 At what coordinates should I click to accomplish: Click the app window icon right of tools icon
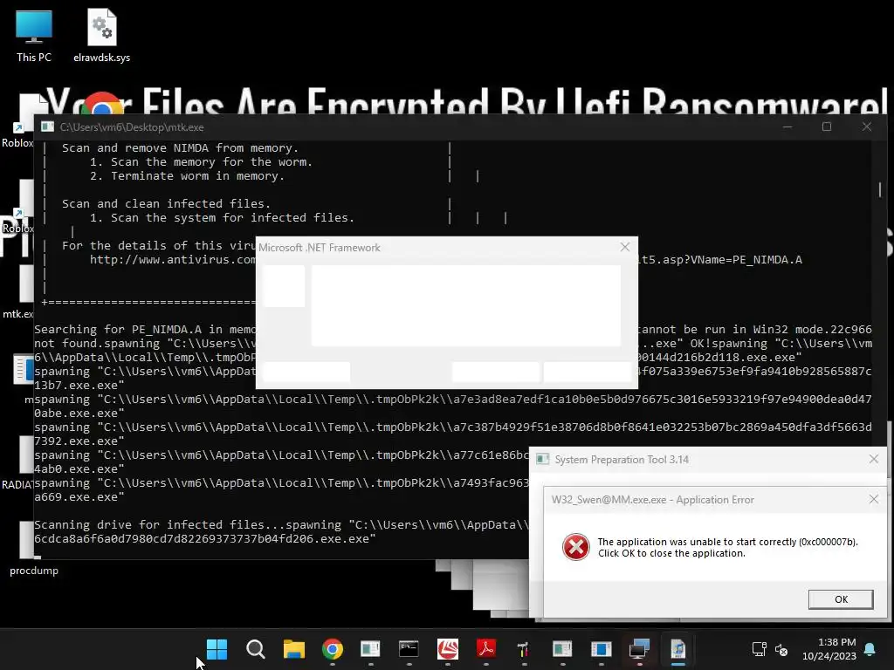pos(563,649)
